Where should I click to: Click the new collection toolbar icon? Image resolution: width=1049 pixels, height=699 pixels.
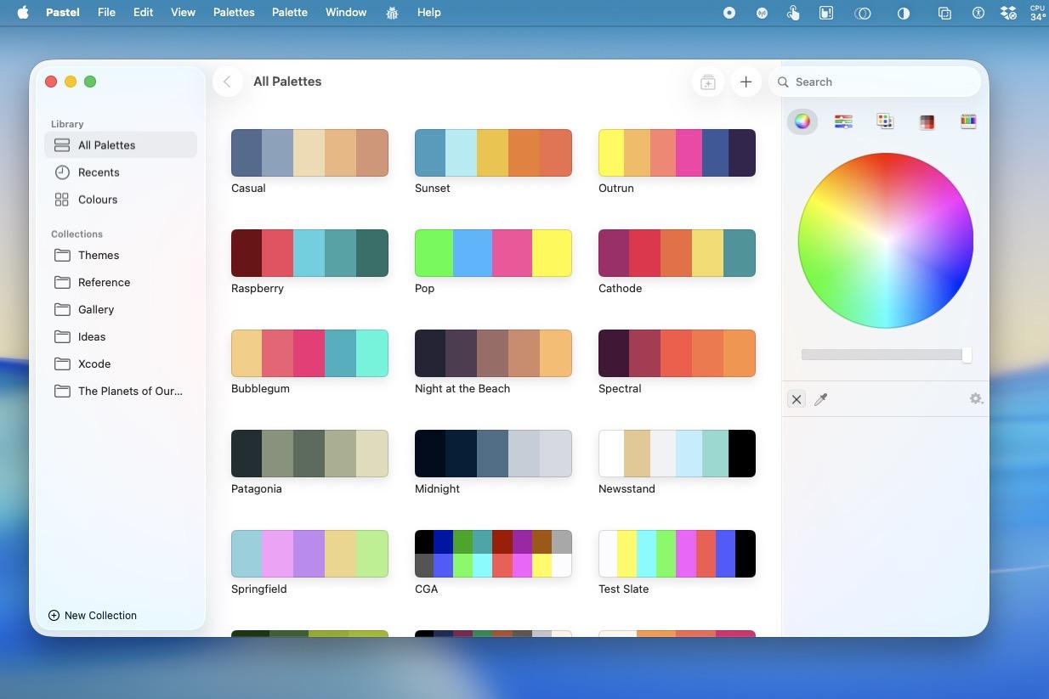click(707, 82)
